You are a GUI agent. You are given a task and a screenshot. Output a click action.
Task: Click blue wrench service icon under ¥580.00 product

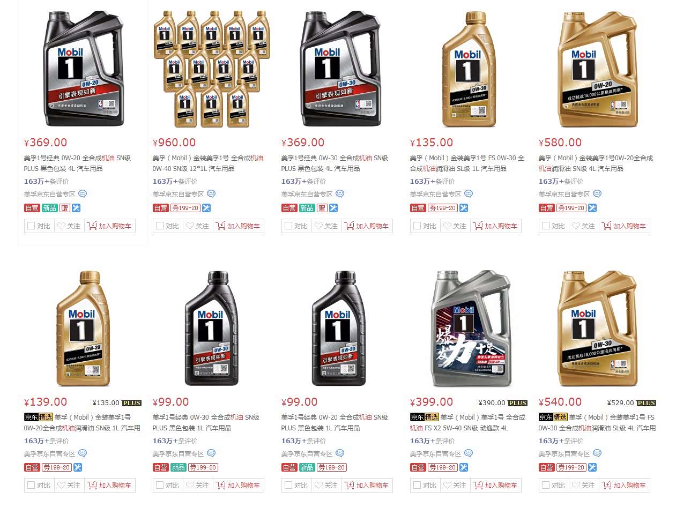[592, 208]
